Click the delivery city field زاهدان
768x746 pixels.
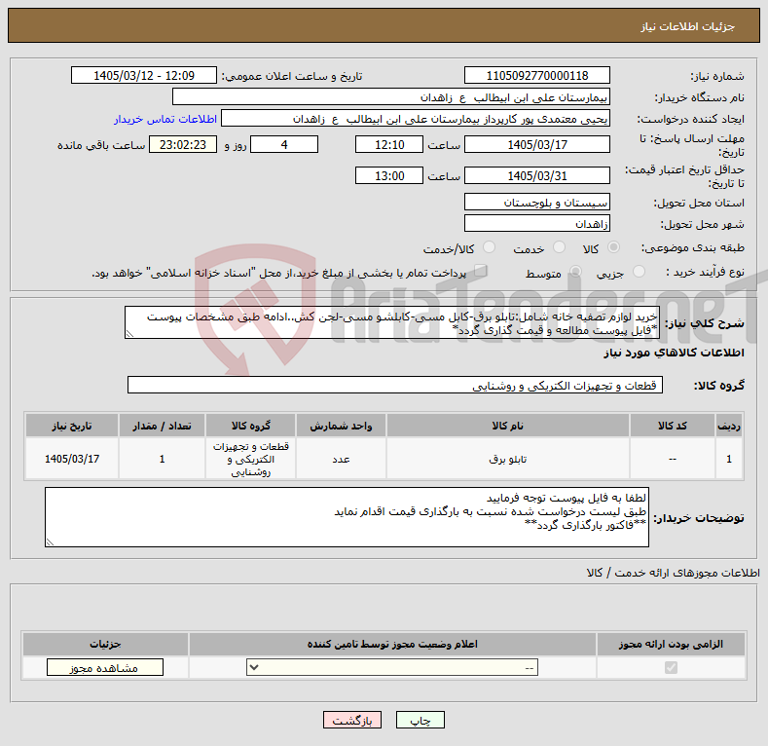536,223
